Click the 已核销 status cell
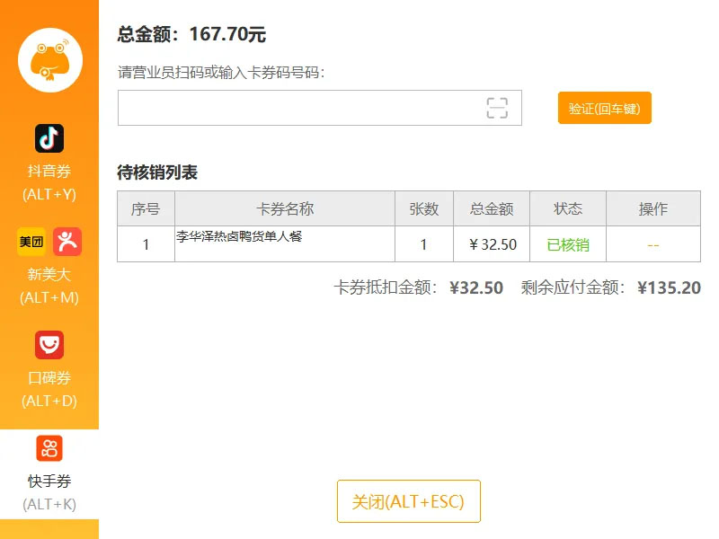Image resolution: width=719 pixels, height=539 pixels. pos(568,244)
